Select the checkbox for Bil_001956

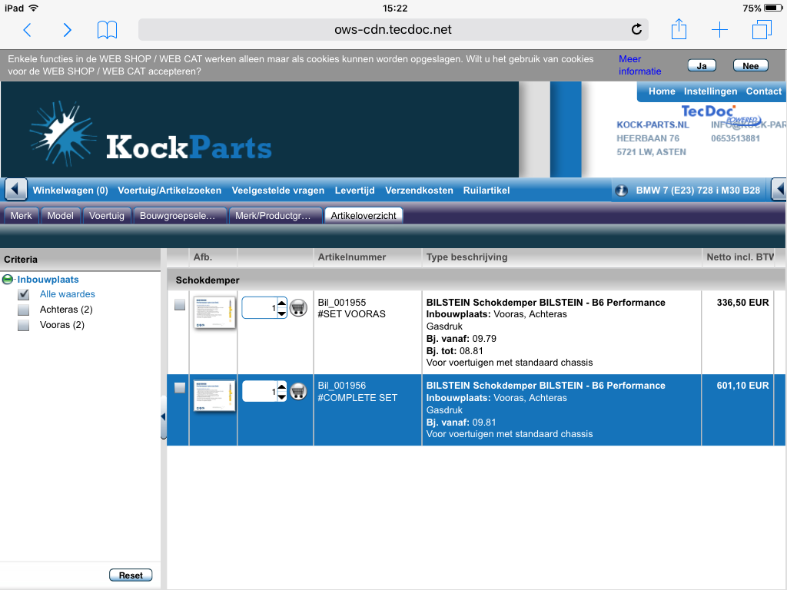pyautogui.click(x=180, y=388)
